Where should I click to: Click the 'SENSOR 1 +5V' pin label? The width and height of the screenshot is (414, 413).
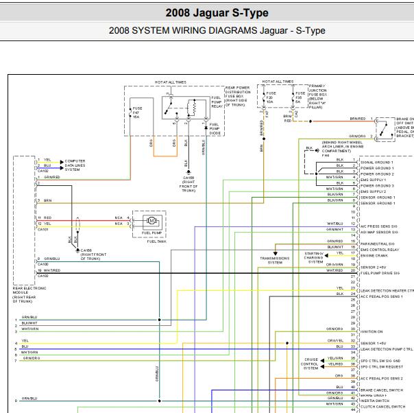374,343
